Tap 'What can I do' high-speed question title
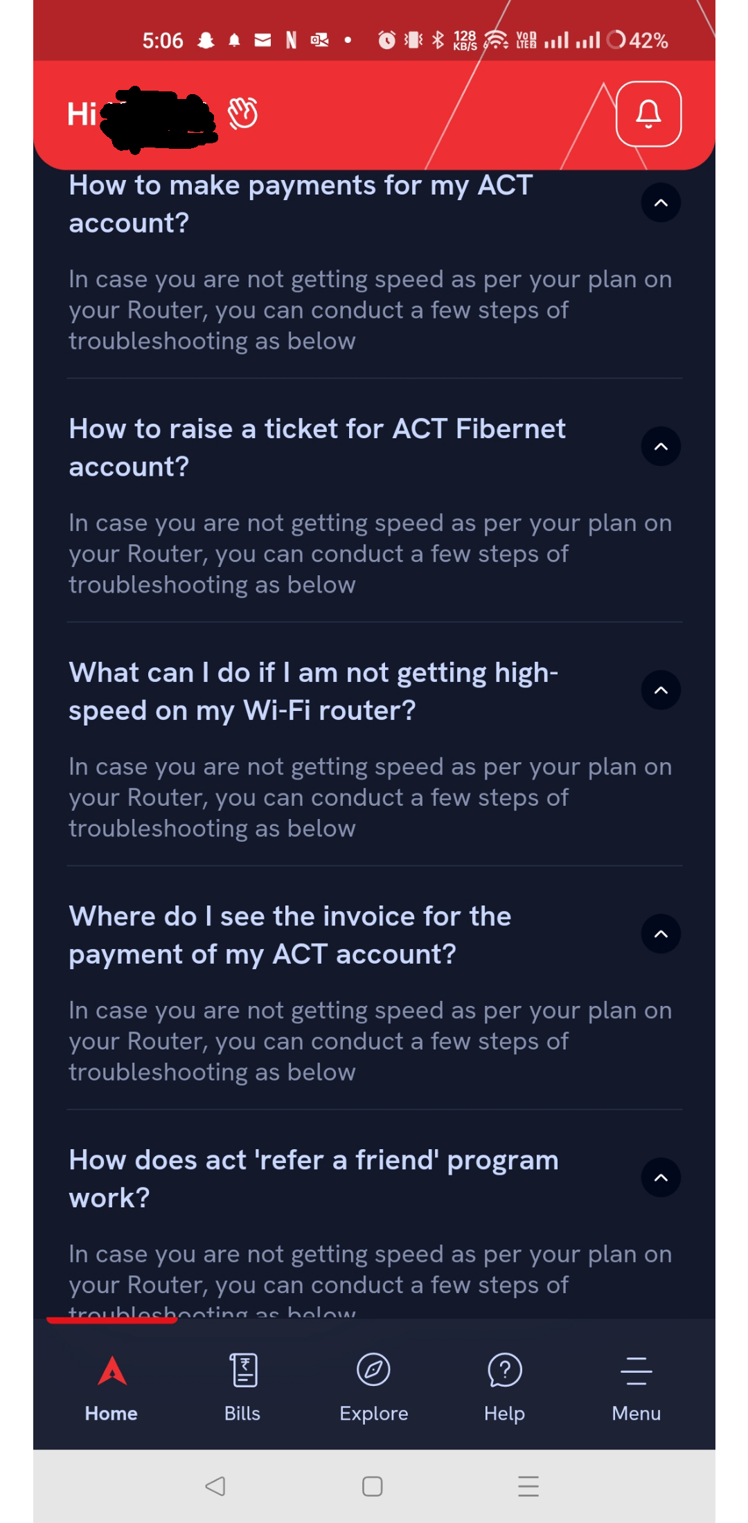This screenshot has width=748, height=1523. click(x=313, y=691)
